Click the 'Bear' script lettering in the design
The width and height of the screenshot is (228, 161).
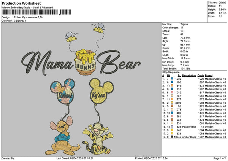click(119, 62)
